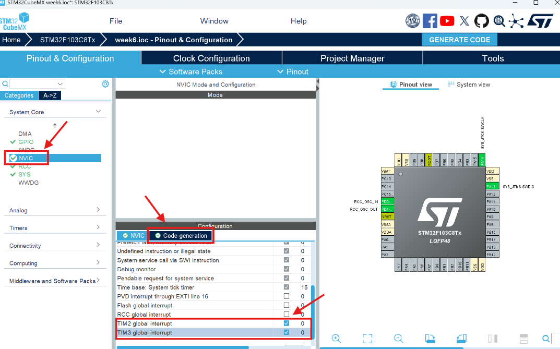Open the File menu

[x=116, y=21]
